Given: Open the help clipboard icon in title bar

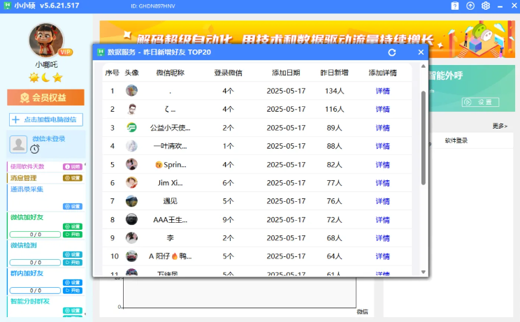Looking at the screenshot, I should point(455,6).
